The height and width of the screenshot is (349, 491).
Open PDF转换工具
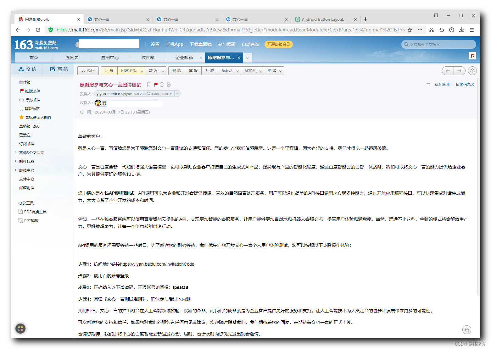[35, 212]
